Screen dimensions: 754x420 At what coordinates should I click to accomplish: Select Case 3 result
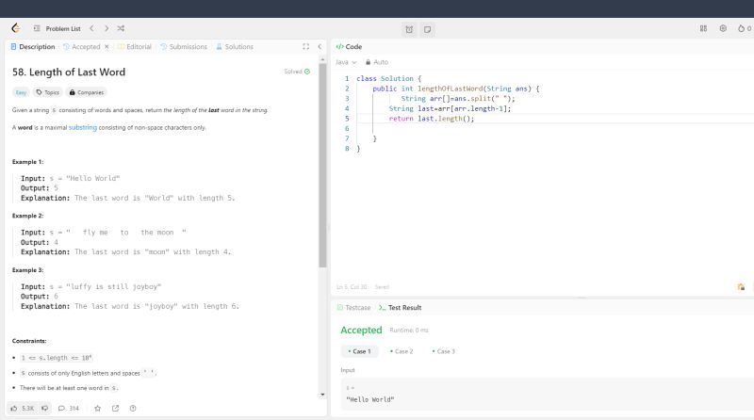pos(443,351)
